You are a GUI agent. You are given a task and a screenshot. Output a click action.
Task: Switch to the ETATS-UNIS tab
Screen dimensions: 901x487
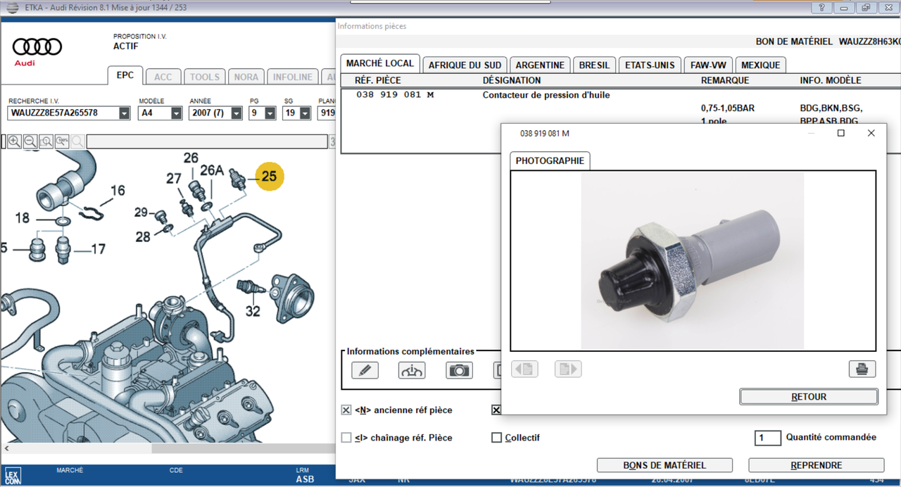[650, 64]
